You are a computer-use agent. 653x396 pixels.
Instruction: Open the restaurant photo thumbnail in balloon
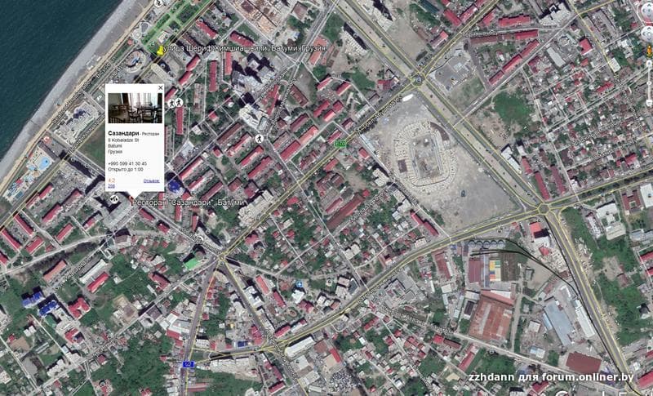pos(135,108)
